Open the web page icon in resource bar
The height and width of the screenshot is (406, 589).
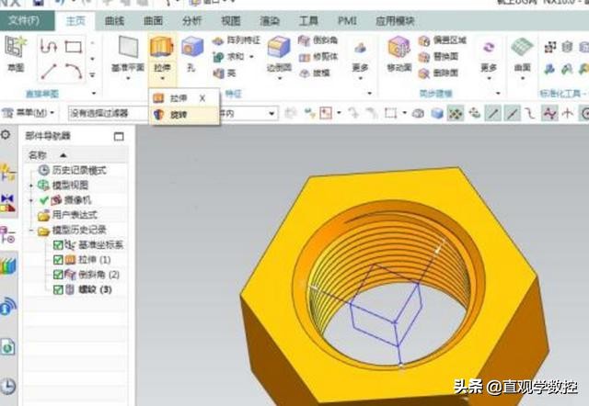pos(8,347)
